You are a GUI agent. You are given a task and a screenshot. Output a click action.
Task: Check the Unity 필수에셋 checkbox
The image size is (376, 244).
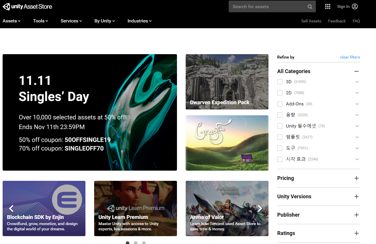coord(280,126)
